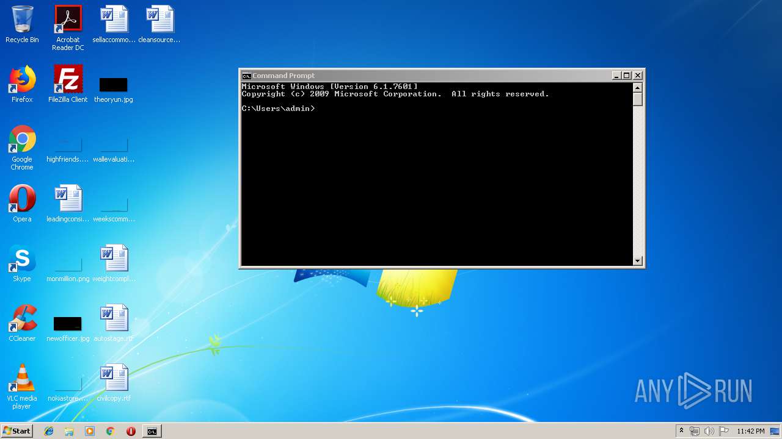Open the weightcompl... Word document
782x439 pixels.
pyautogui.click(x=114, y=263)
